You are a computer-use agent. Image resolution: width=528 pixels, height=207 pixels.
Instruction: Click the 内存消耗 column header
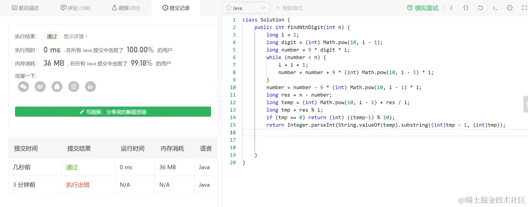click(x=173, y=149)
